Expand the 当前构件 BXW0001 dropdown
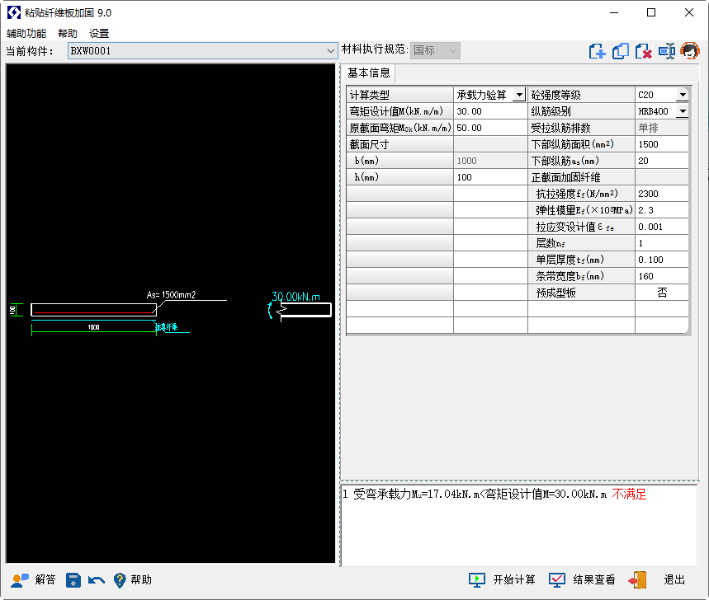The width and height of the screenshot is (709, 600). click(331, 51)
